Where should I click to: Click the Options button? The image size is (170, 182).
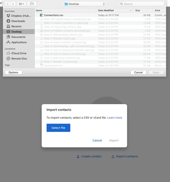point(13,72)
